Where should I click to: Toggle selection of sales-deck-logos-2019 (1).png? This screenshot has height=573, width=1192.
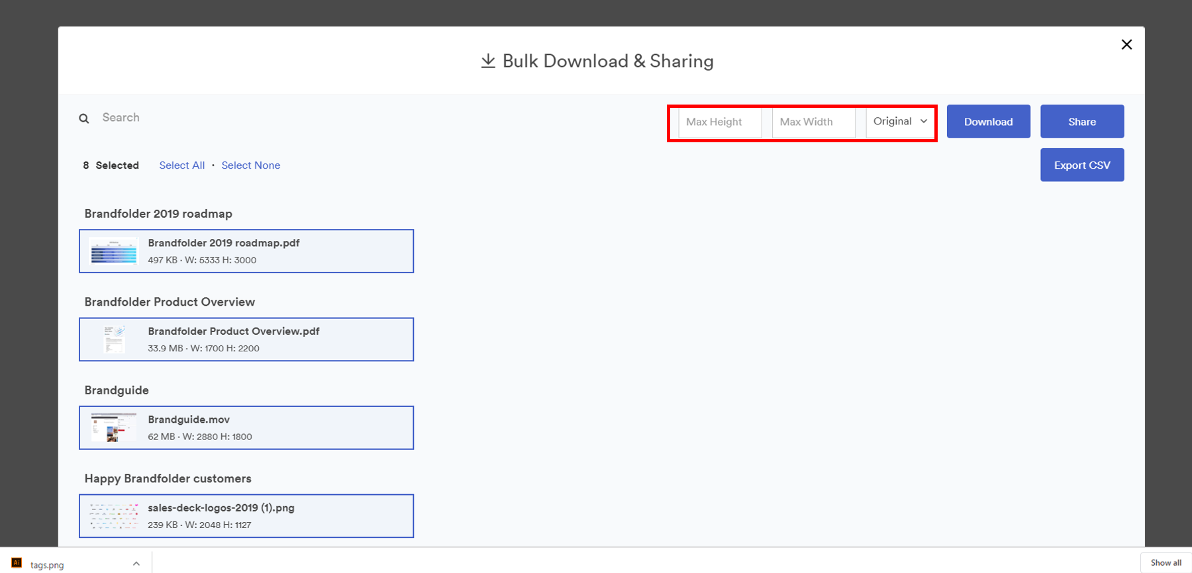(246, 516)
